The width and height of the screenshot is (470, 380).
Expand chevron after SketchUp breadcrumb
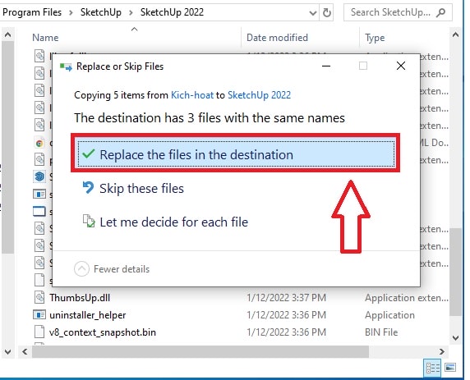131,12
